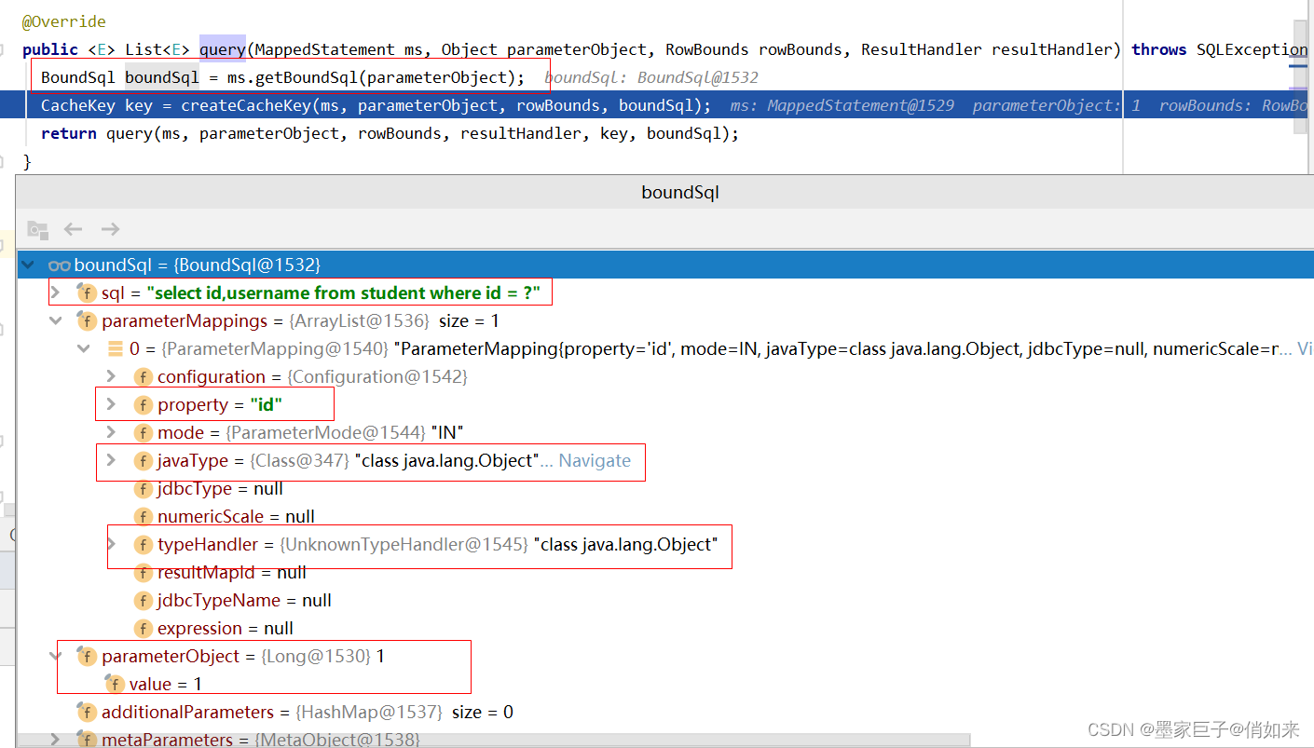This screenshot has height=748, width=1314.
Task: Click the 'jdbcType = null' row text
Action: coord(220,489)
